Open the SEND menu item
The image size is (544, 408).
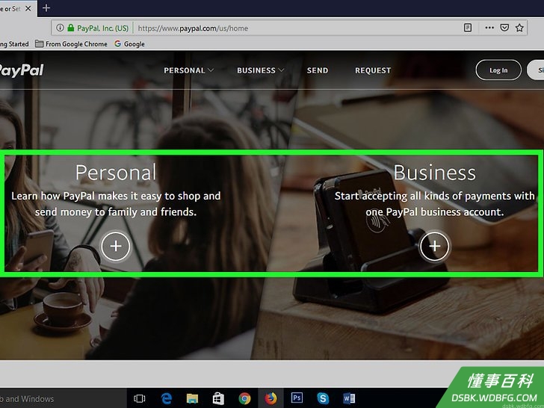[x=318, y=70]
